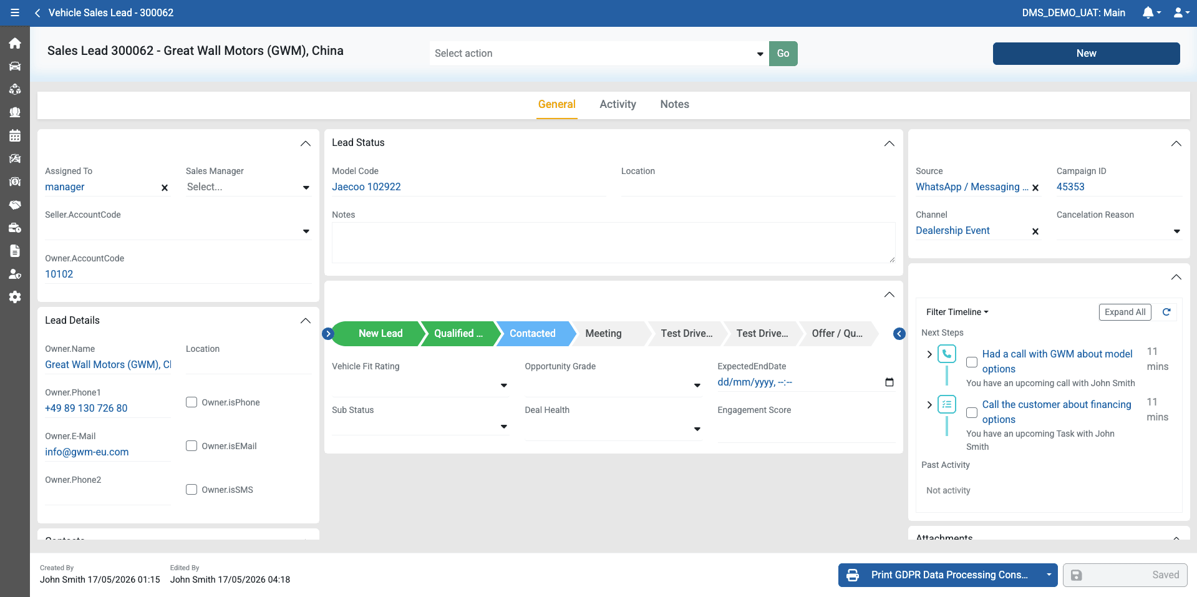
Task: Click inside the Lead Status Notes textarea
Action: click(x=614, y=243)
